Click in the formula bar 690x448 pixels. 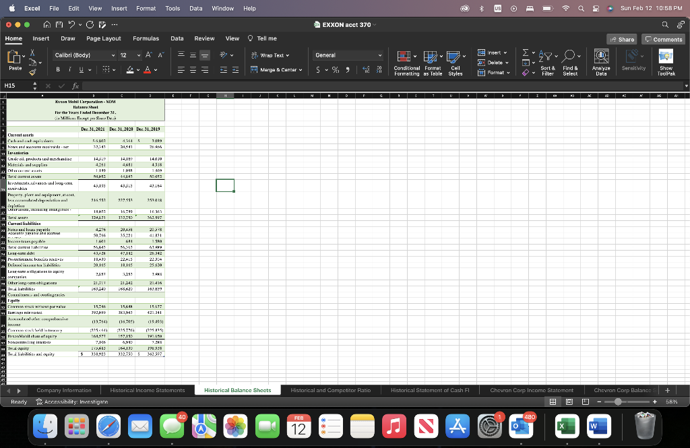click(383, 86)
